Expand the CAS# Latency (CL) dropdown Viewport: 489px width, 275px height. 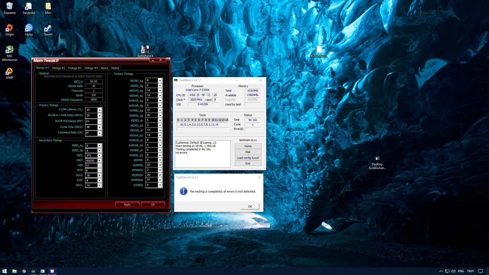pyautogui.click(x=100, y=110)
